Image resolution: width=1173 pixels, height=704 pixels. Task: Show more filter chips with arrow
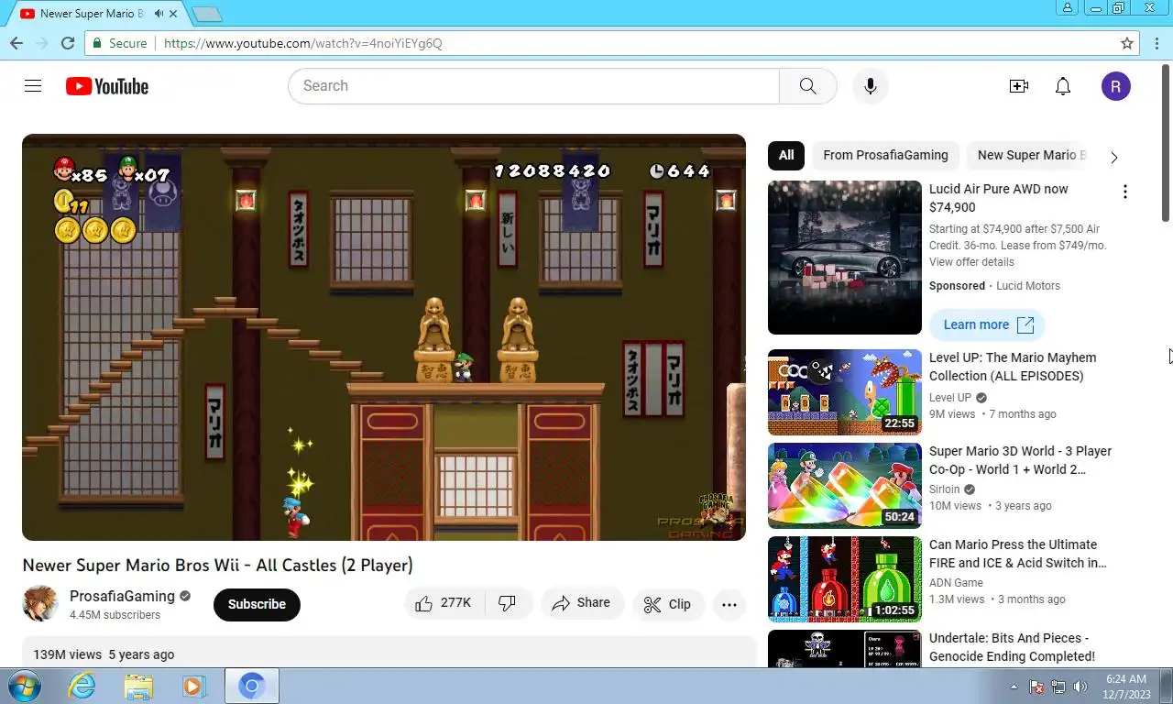1114,158
